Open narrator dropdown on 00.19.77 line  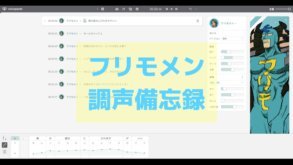[74, 97]
